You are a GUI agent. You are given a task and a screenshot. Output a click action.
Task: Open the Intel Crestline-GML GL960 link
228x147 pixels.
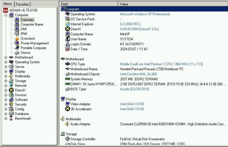pyautogui.click(x=138, y=74)
